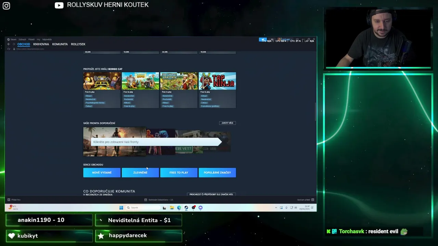Click the YouTube icon in stream overlay
The image size is (438, 246).
(x=59, y=5)
